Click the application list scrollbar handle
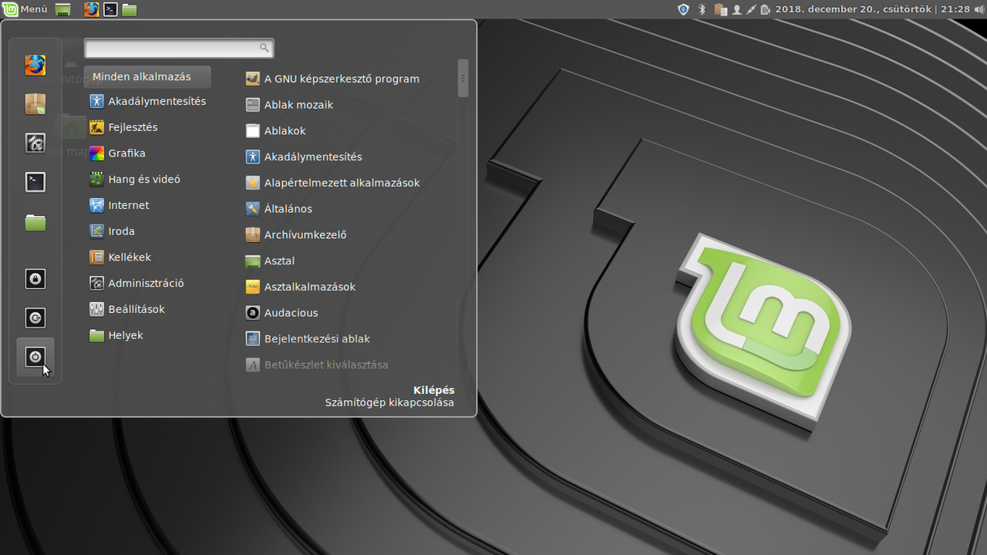The image size is (987, 555). (x=463, y=78)
